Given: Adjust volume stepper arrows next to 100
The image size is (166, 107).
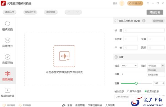Looking at the screenshot, I should 163,83.
